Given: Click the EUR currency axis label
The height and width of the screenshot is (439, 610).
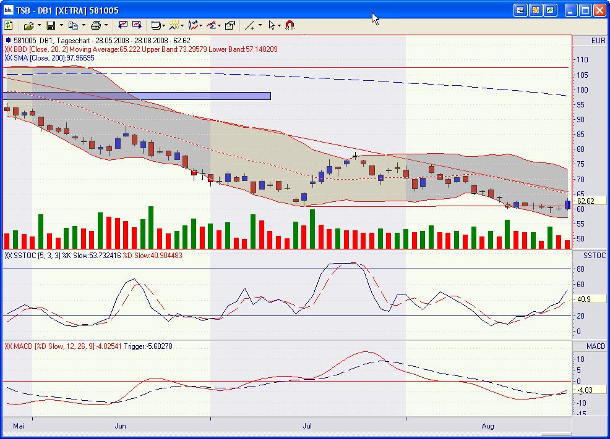Looking at the screenshot, I should [598, 40].
